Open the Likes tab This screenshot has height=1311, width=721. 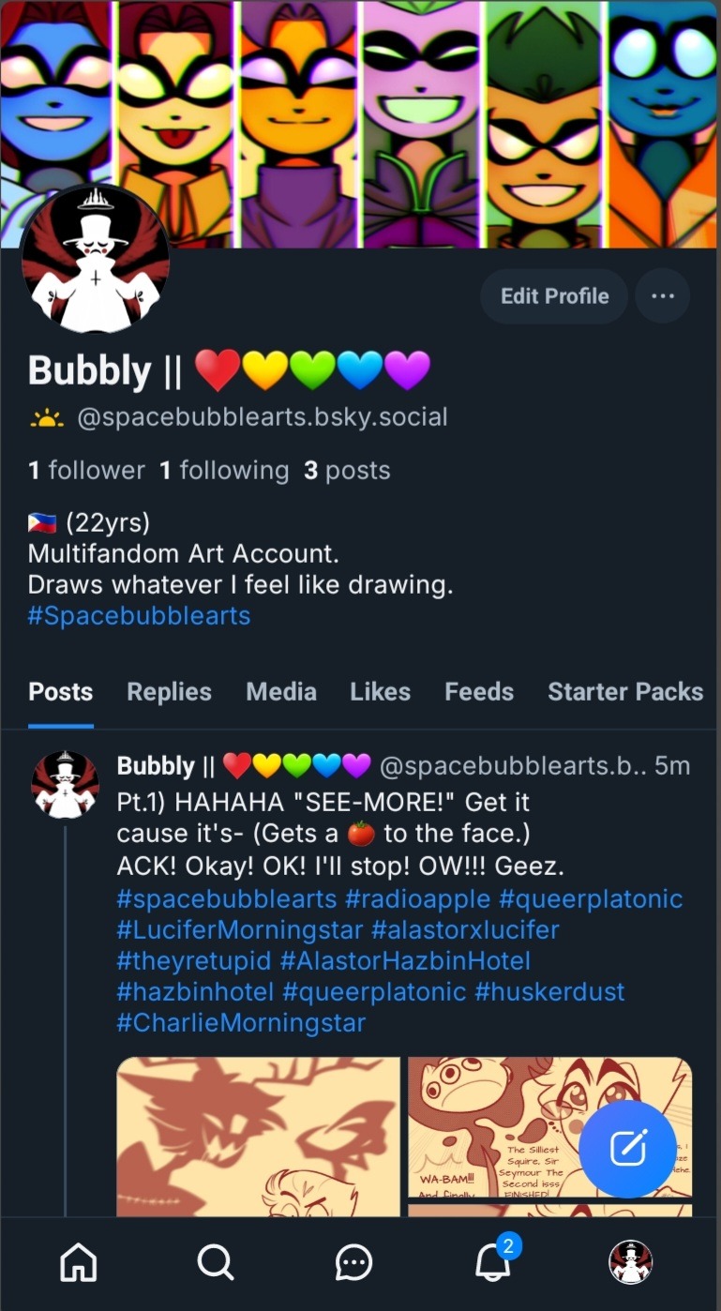coord(380,692)
